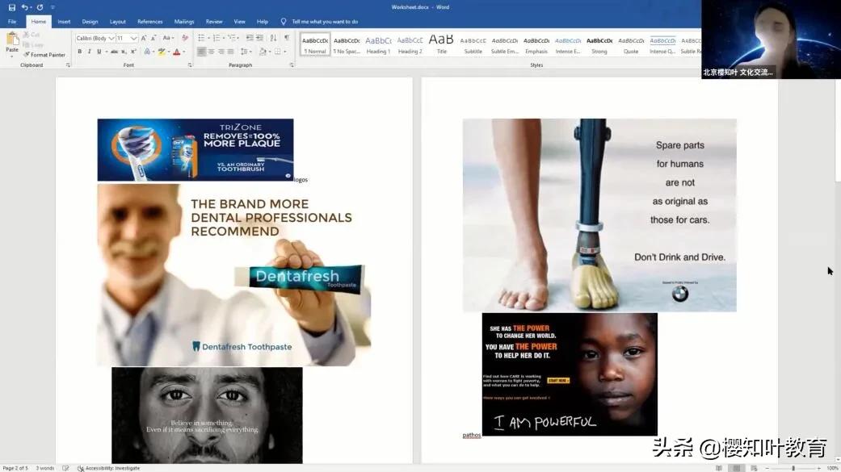Apply the No Spacing style
This screenshot has height=472, width=841.
click(x=347, y=44)
